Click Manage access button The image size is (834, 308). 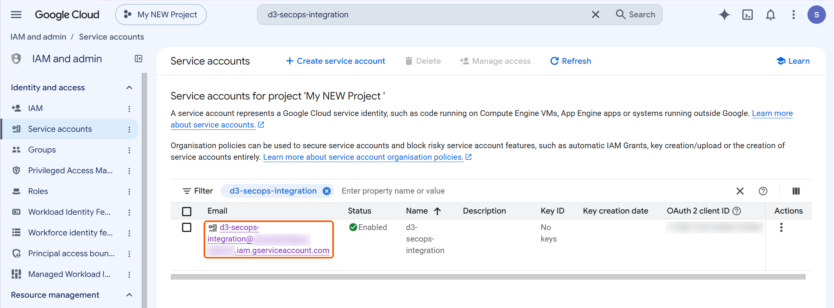coord(495,61)
